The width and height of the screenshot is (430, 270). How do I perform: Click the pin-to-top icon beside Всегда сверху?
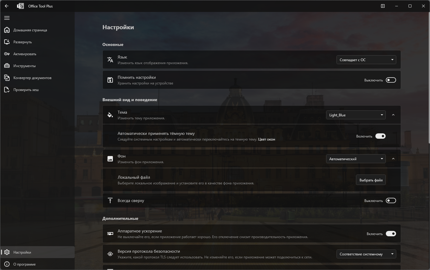[x=110, y=200]
